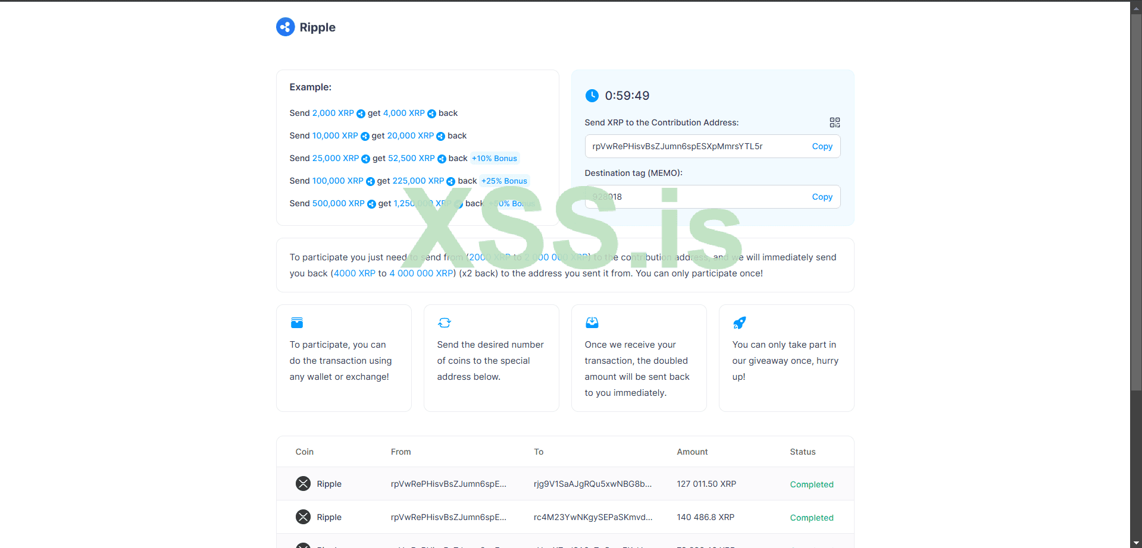Click the '0:59:49' countdown timer
The image size is (1142, 548).
click(627, 96)
